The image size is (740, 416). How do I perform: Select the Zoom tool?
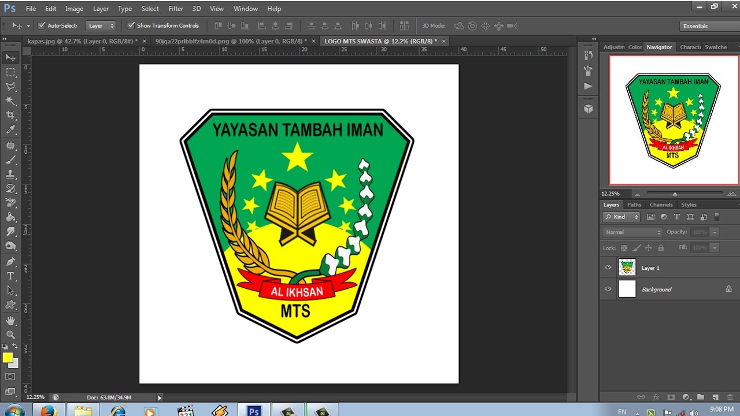10,335
